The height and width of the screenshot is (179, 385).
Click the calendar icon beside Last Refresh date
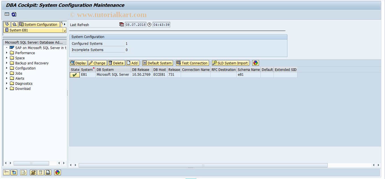[121, 25]
